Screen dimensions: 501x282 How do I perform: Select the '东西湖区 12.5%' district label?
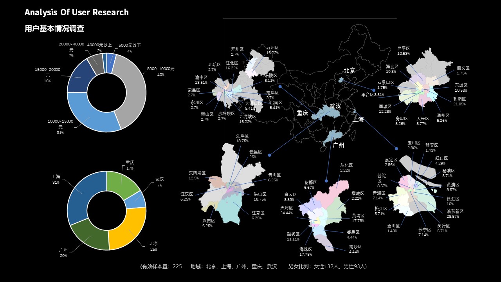197,175
